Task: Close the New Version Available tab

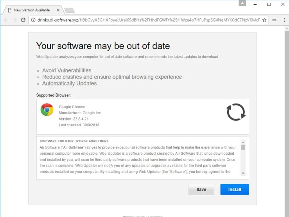Action: (x=58, y=10)
